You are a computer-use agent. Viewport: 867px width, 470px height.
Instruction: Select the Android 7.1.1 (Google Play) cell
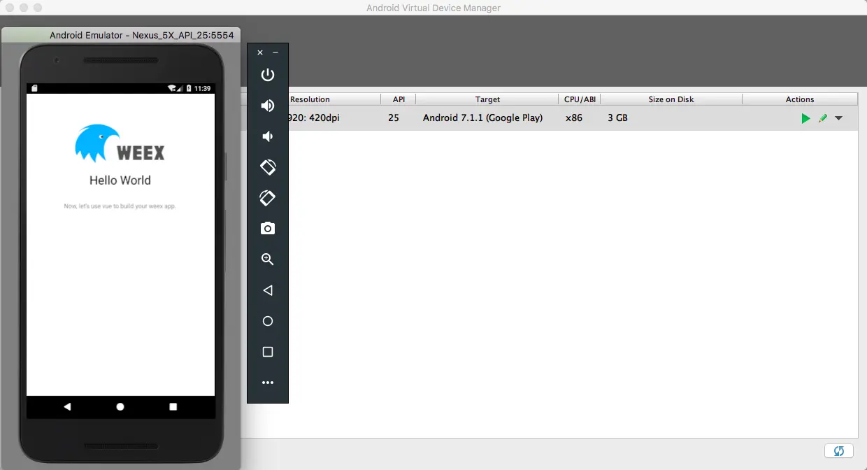(x=482, y=118)
